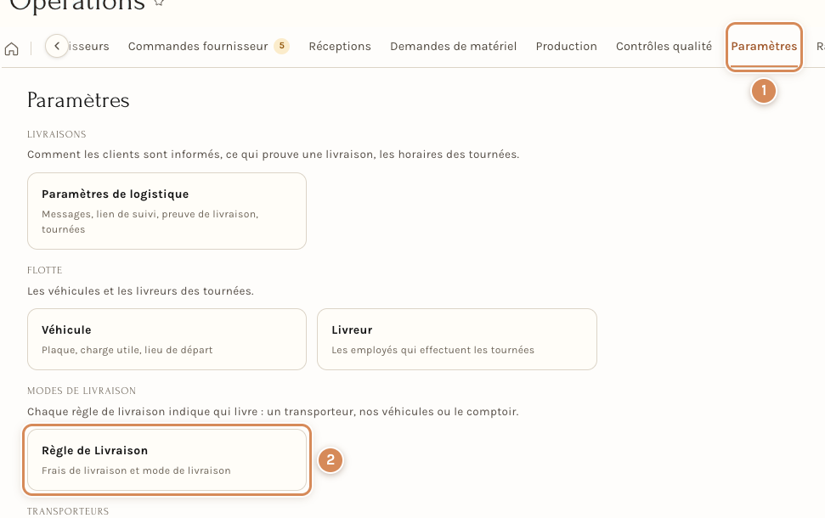Image resolution: width=825 pixels, height=518 pixels.
Task: Open the Demandes de matériel tab
Action: (x=453, y=46)
